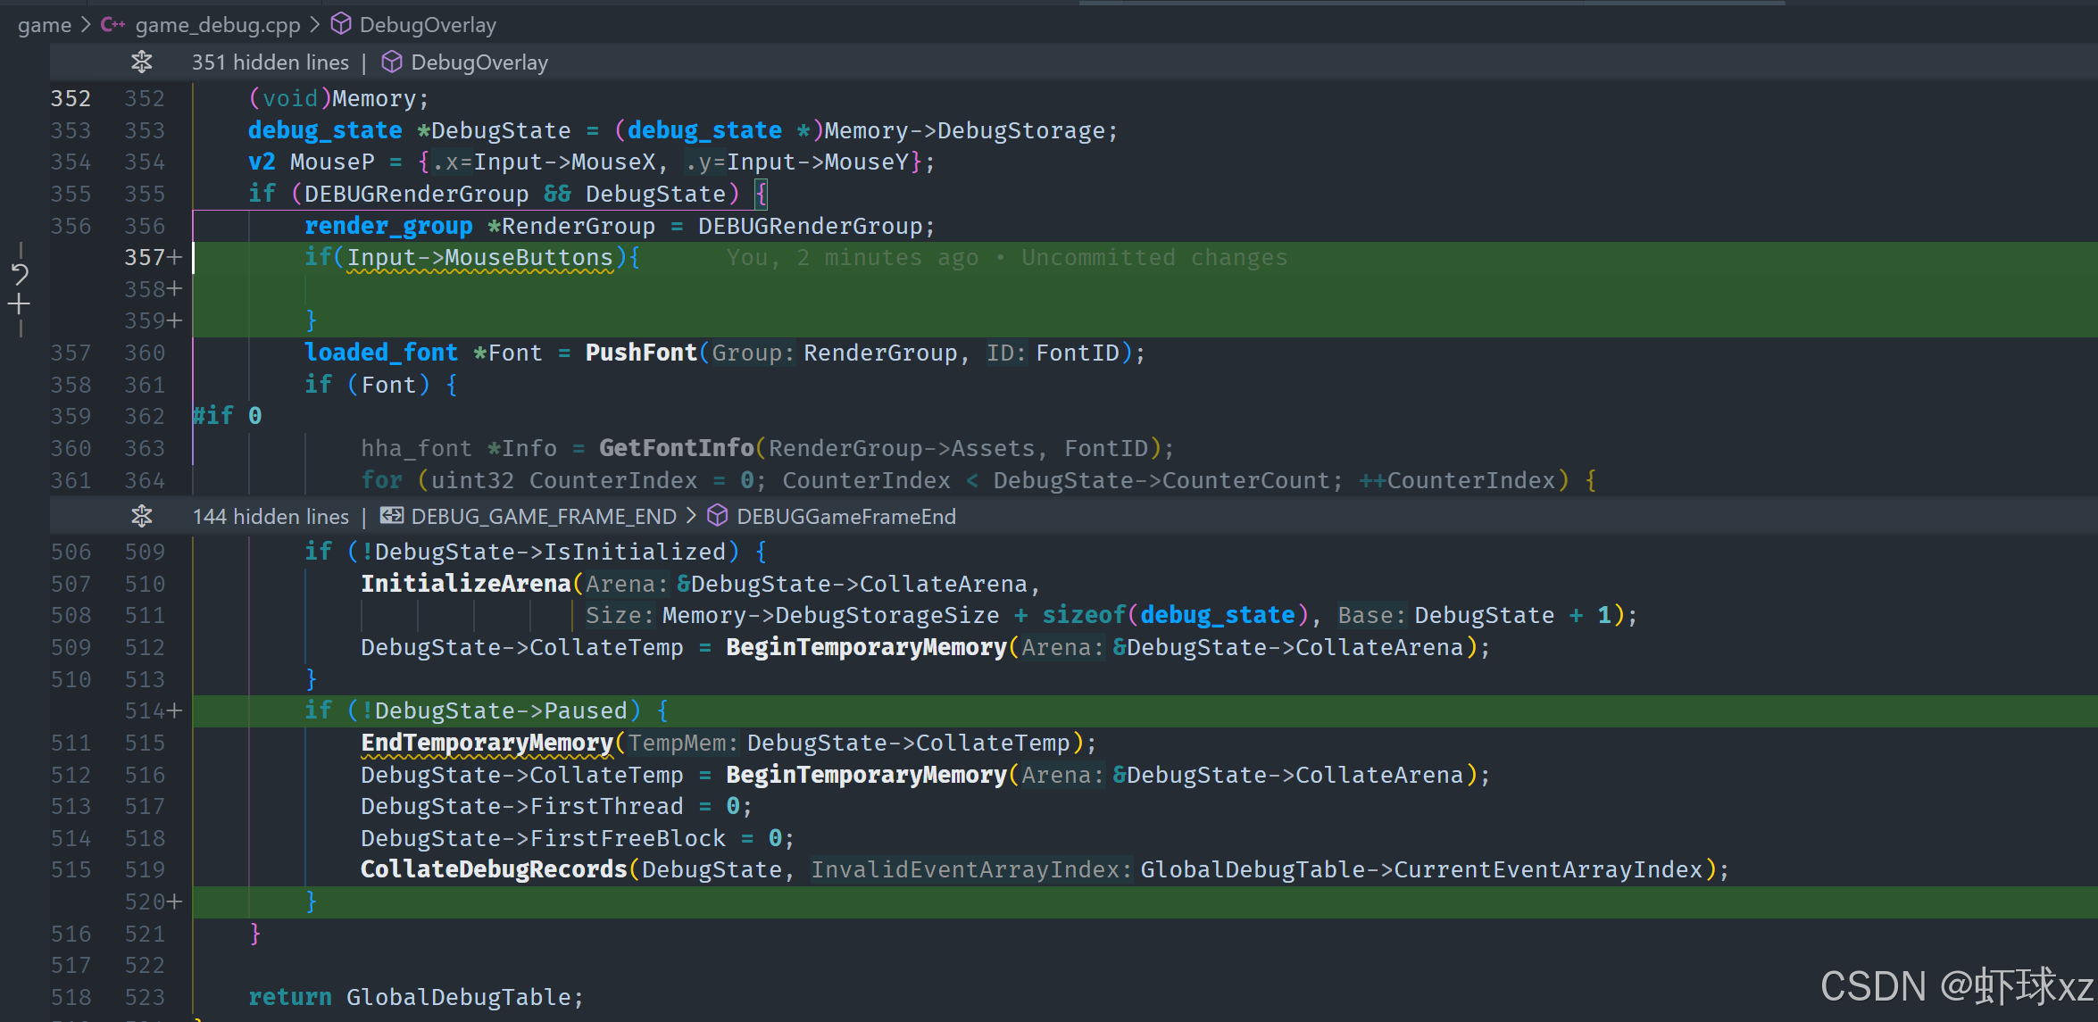This screenshot has width=2098, height=1022.
Task: Open the DebugOverlay breadcrumb item
Action: [x=428, y=25]
